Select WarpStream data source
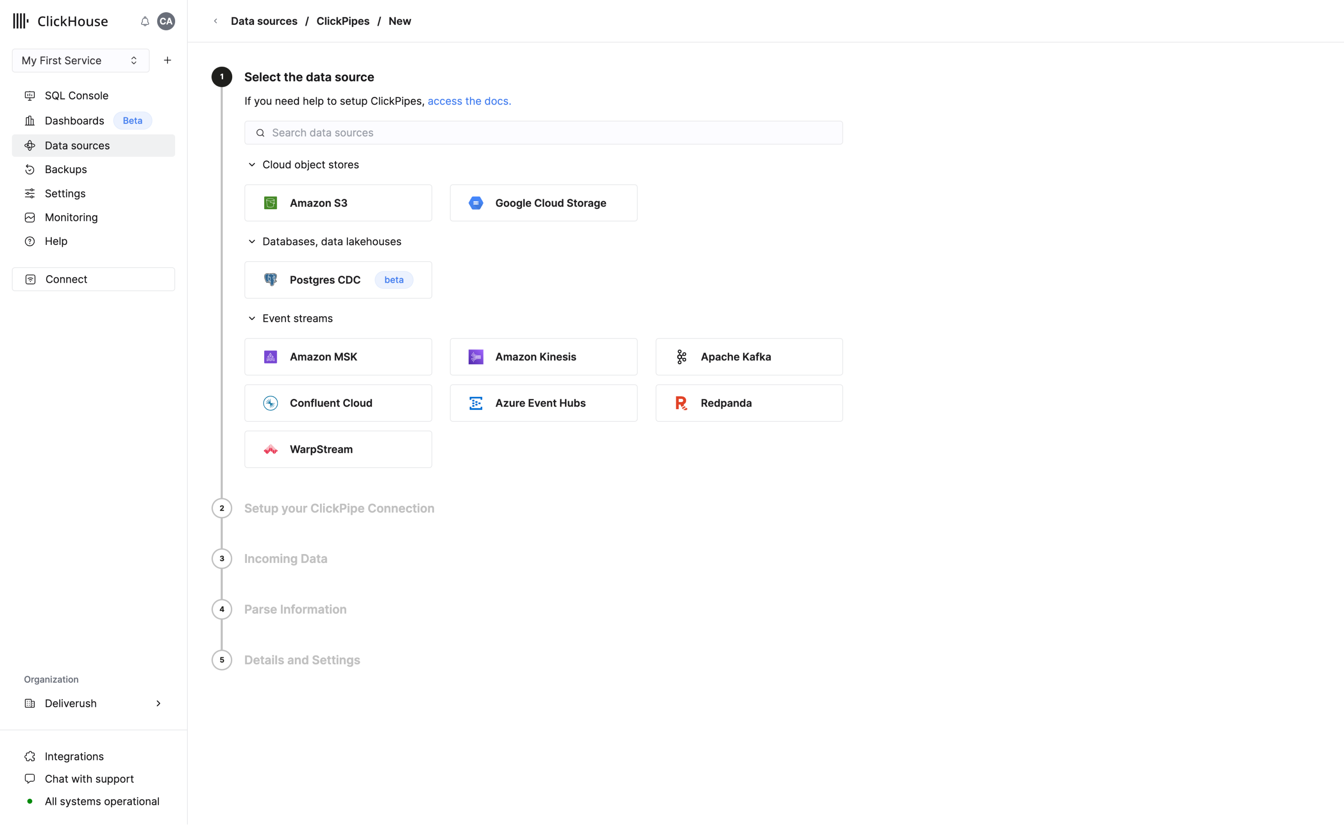This screenshot has width=1344, height=825. coord(338,449)
